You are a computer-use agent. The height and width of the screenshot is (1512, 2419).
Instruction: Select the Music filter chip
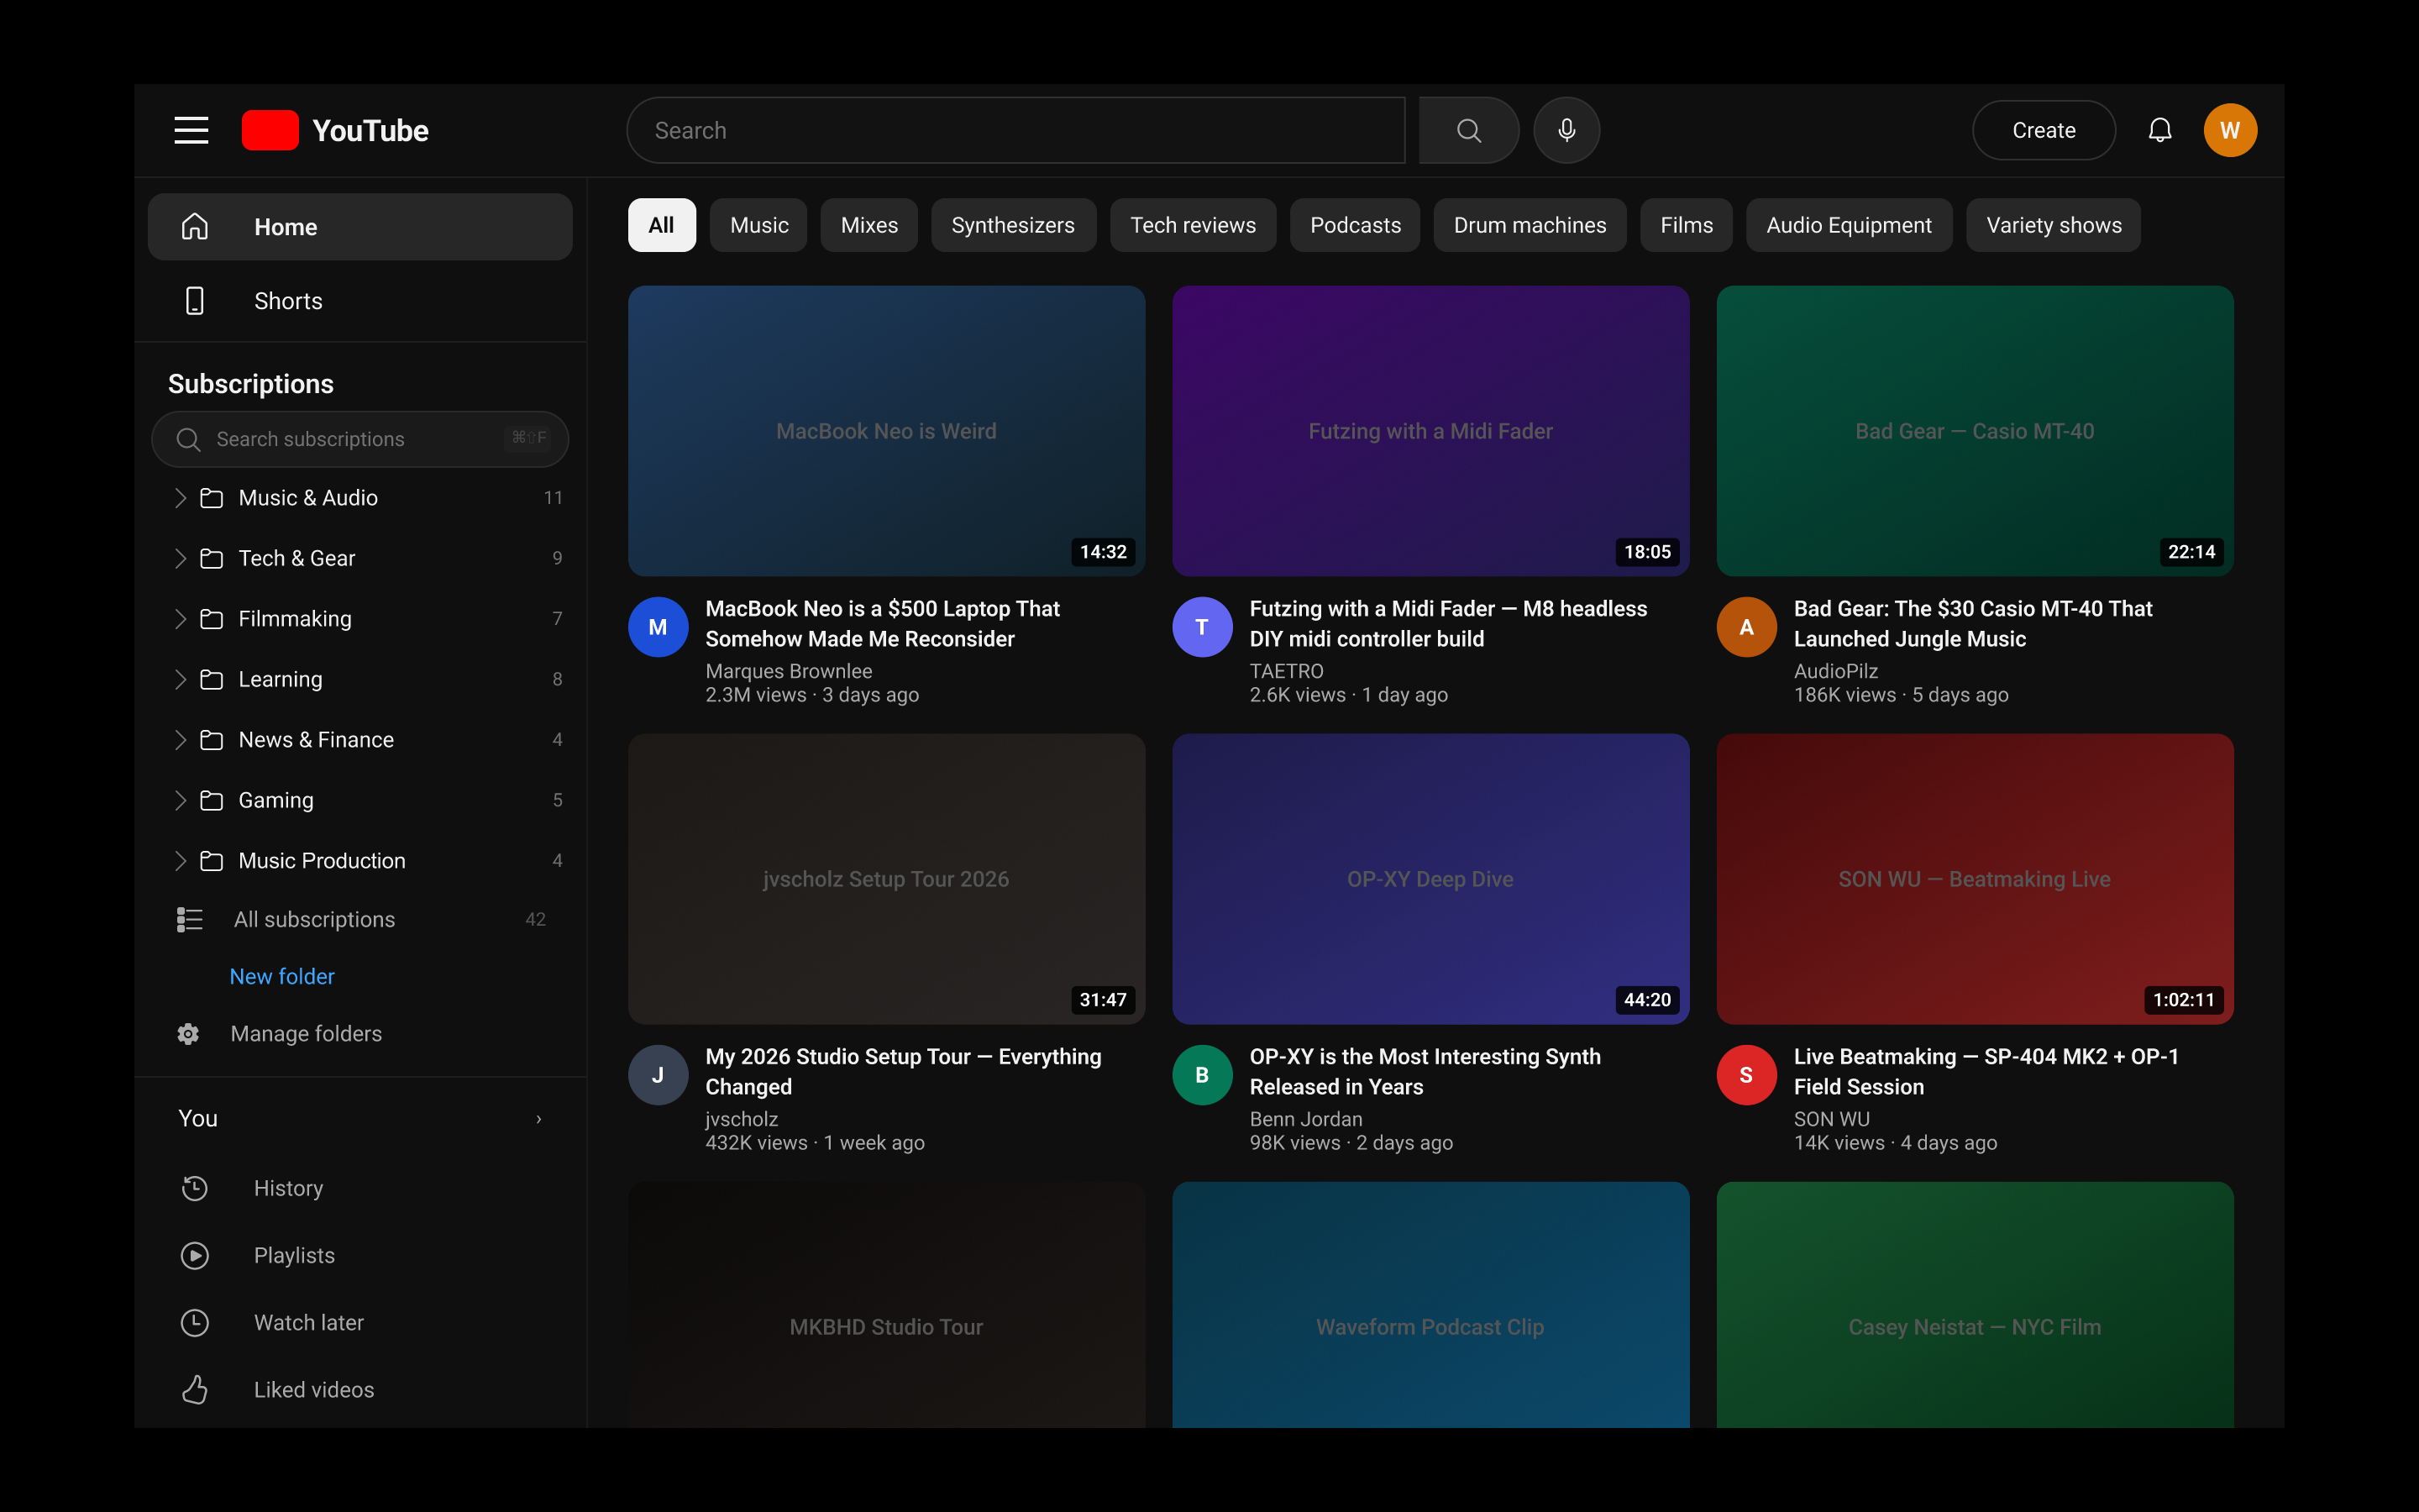coord(758,225)
